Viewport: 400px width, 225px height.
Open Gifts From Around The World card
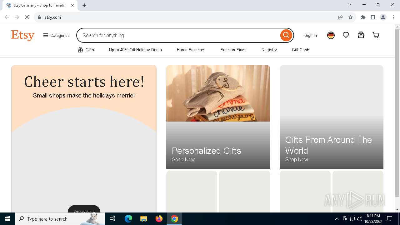pos(332,117)
